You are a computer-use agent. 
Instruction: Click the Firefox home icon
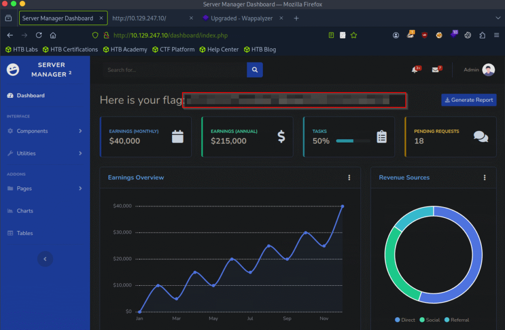53,35
